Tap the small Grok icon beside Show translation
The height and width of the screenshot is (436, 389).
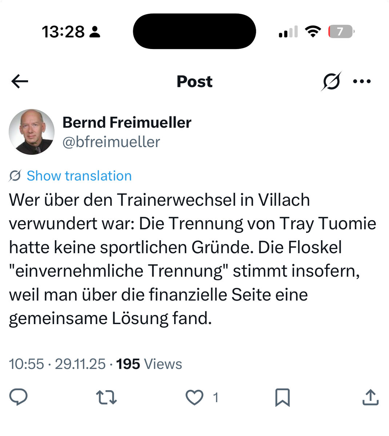(15, 176)
